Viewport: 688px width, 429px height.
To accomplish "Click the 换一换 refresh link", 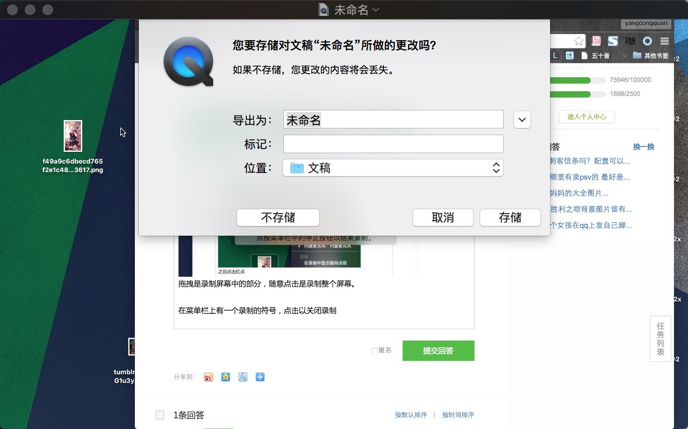I will (644, 147).
